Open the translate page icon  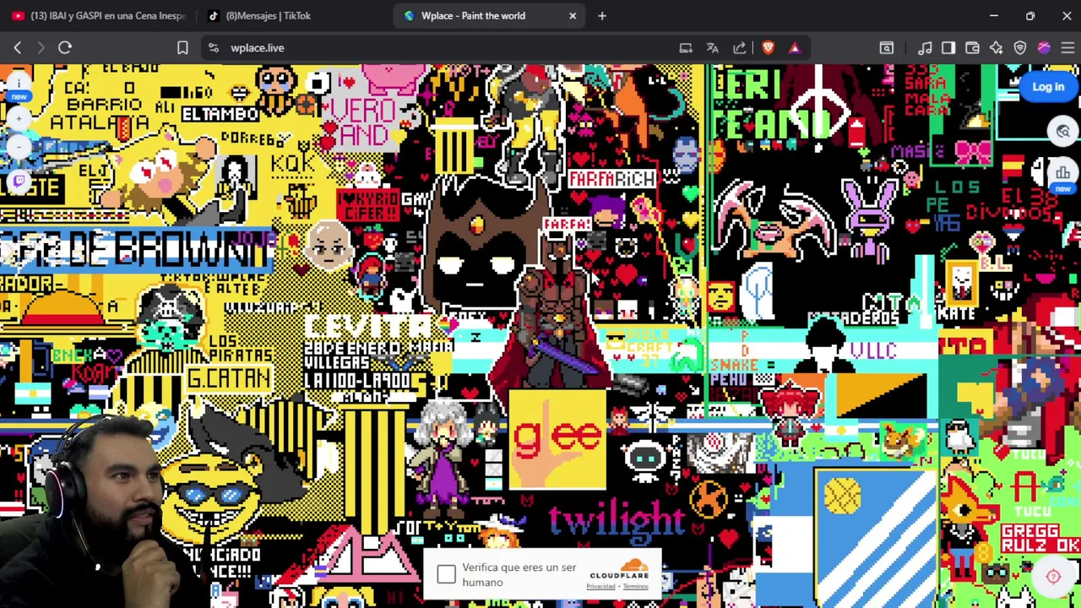[713, 48]
